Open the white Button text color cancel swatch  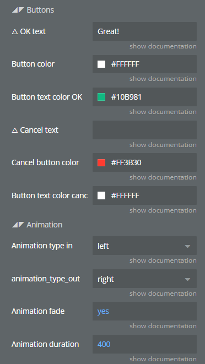tap(101, 195)
